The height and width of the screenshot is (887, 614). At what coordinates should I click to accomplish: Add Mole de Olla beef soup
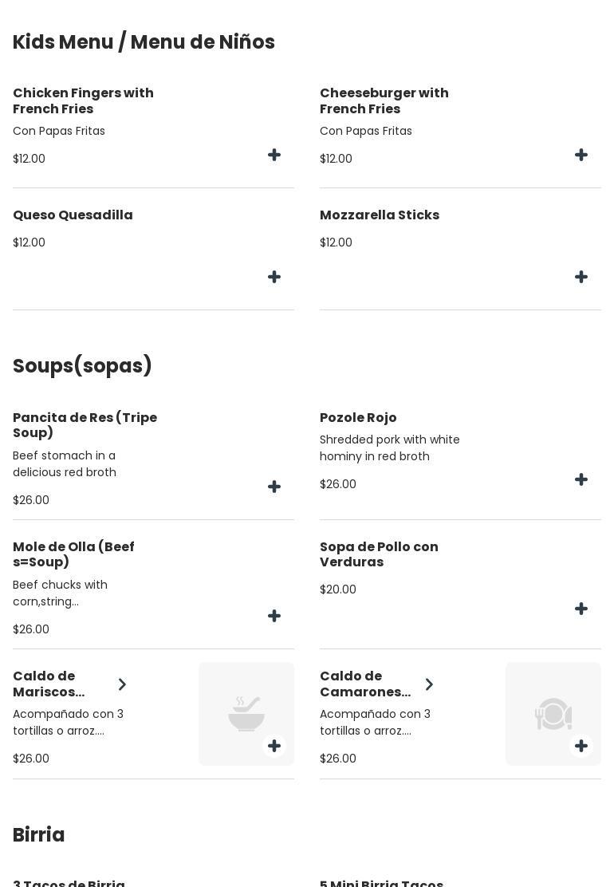coord(274,617)
